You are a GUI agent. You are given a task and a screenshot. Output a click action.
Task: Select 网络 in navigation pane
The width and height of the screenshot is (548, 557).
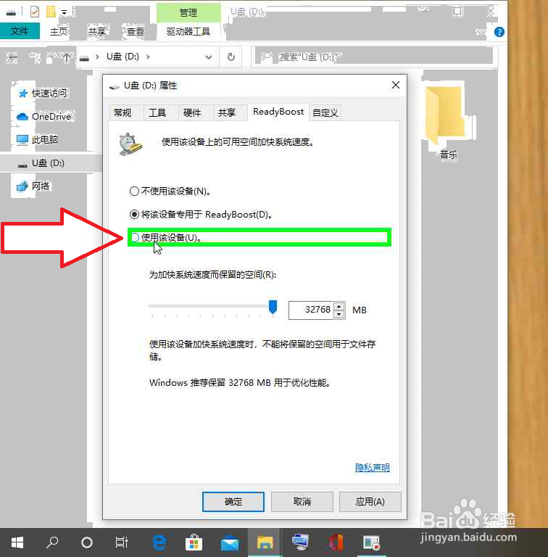click(33, 186)
